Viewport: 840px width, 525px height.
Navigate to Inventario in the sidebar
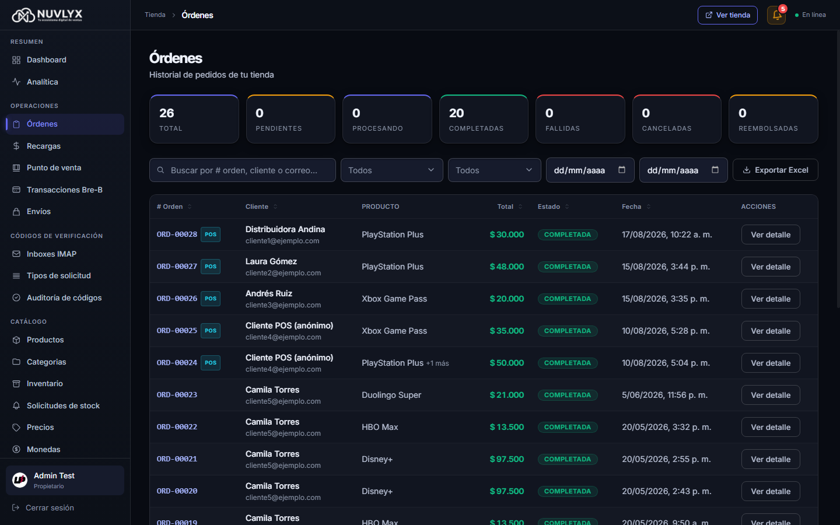tap(65, 384)
